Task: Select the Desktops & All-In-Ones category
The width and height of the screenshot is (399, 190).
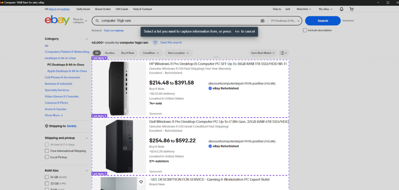Action: pos(60,58)
